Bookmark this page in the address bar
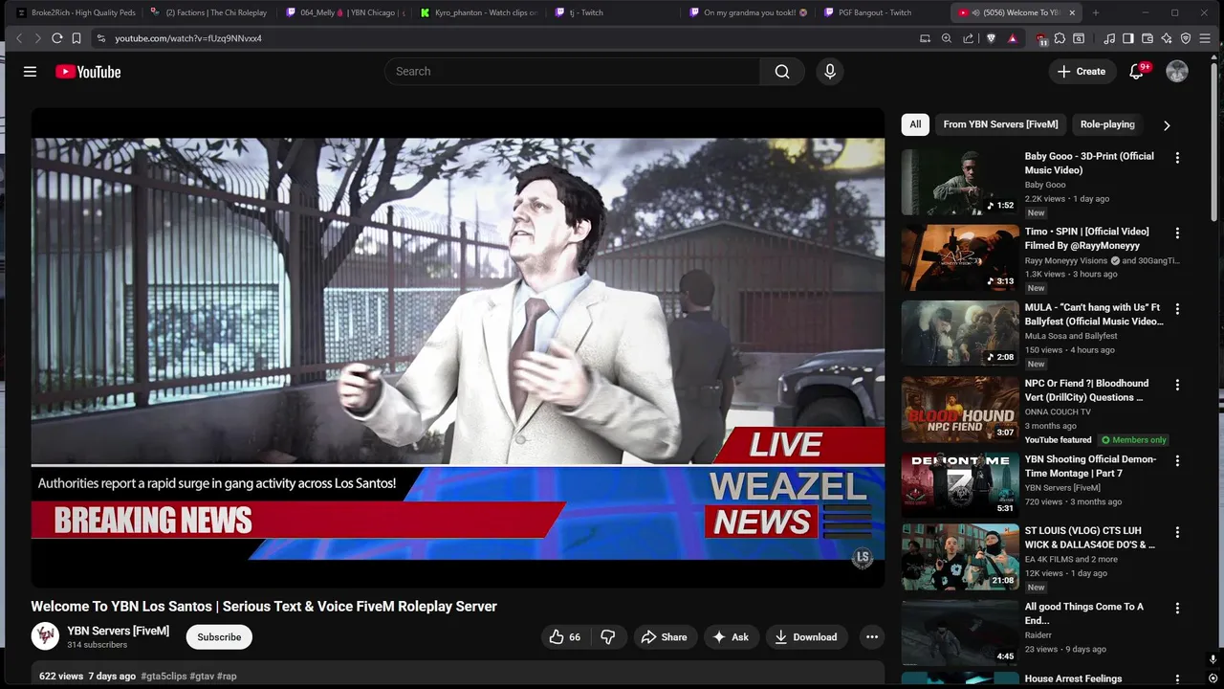Image resolution: width=1224 pixels, height=689 pixels. tap(76, 38)
